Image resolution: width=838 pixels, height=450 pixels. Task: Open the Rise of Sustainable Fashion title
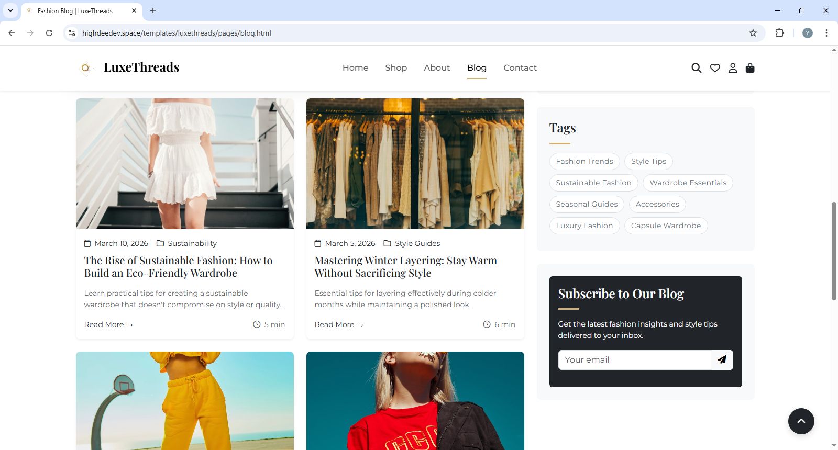pos(179,267)
